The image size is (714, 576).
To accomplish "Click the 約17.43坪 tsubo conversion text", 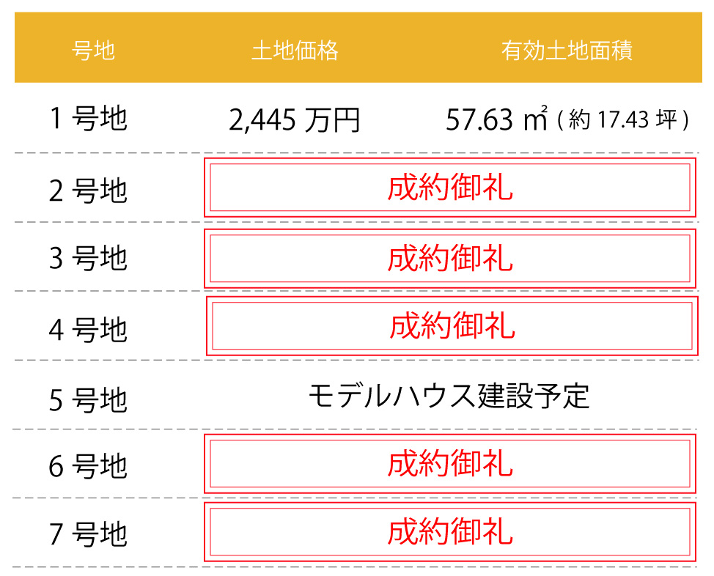I will tap(623, 120).
